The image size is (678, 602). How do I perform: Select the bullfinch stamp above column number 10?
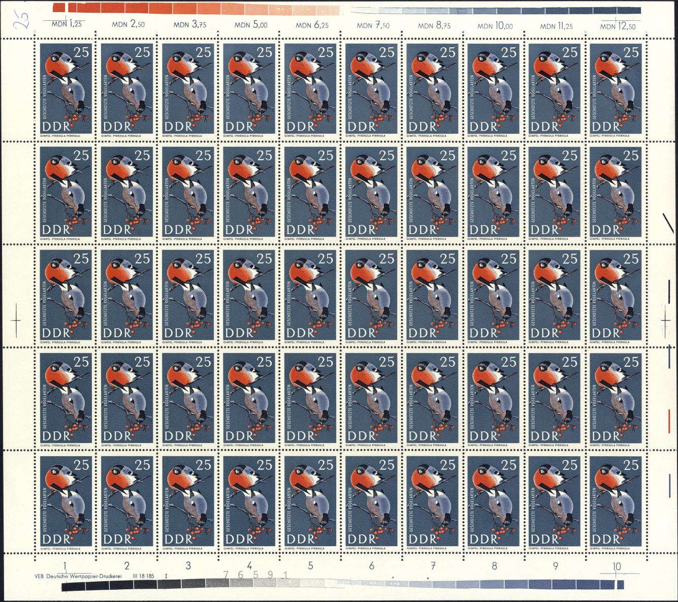tap(617, 503)
